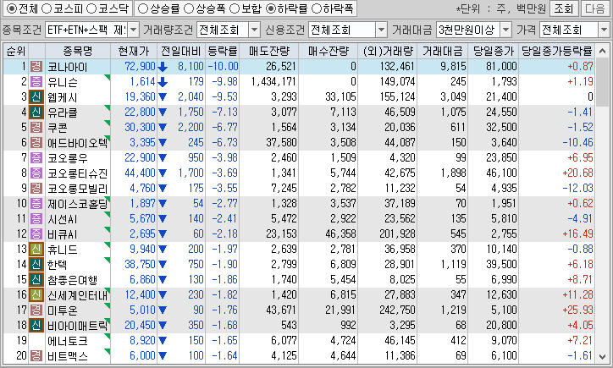Click the 신 badge icon for 휴니드
Viewport: 613px width, 368px height.
(x=36, y=250)
